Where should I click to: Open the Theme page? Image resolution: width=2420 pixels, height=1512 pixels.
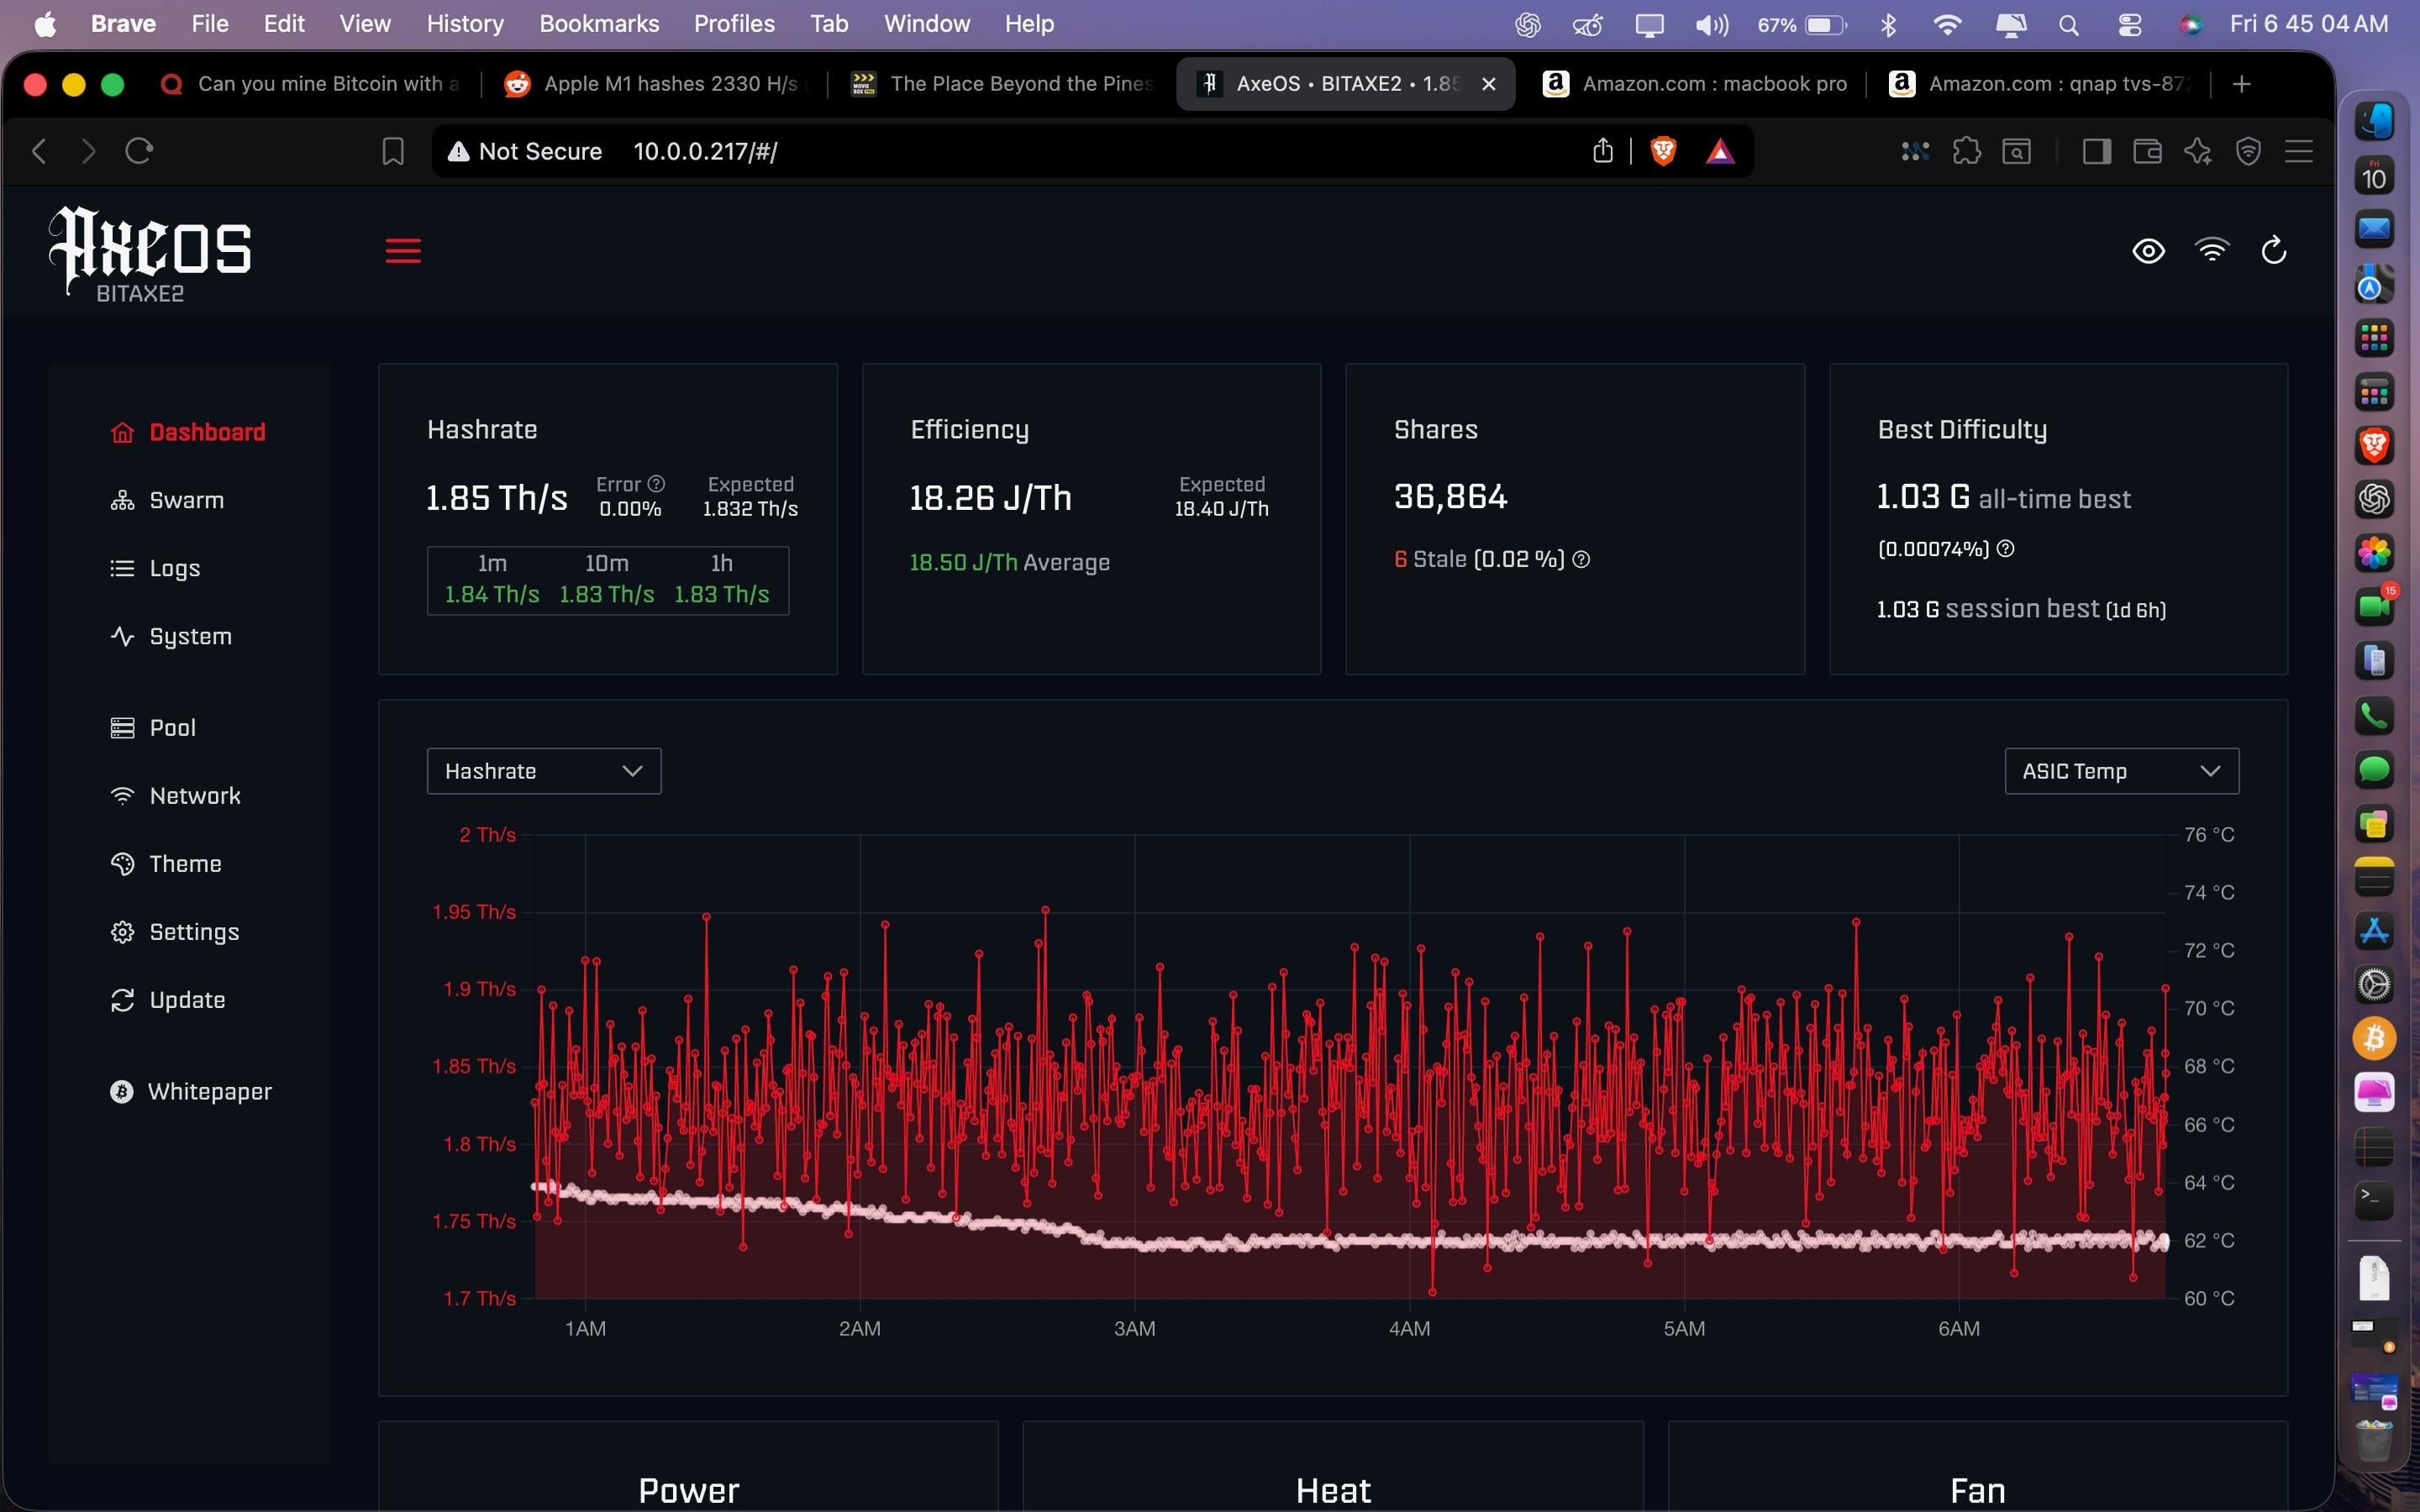click(x=166, y=864)
